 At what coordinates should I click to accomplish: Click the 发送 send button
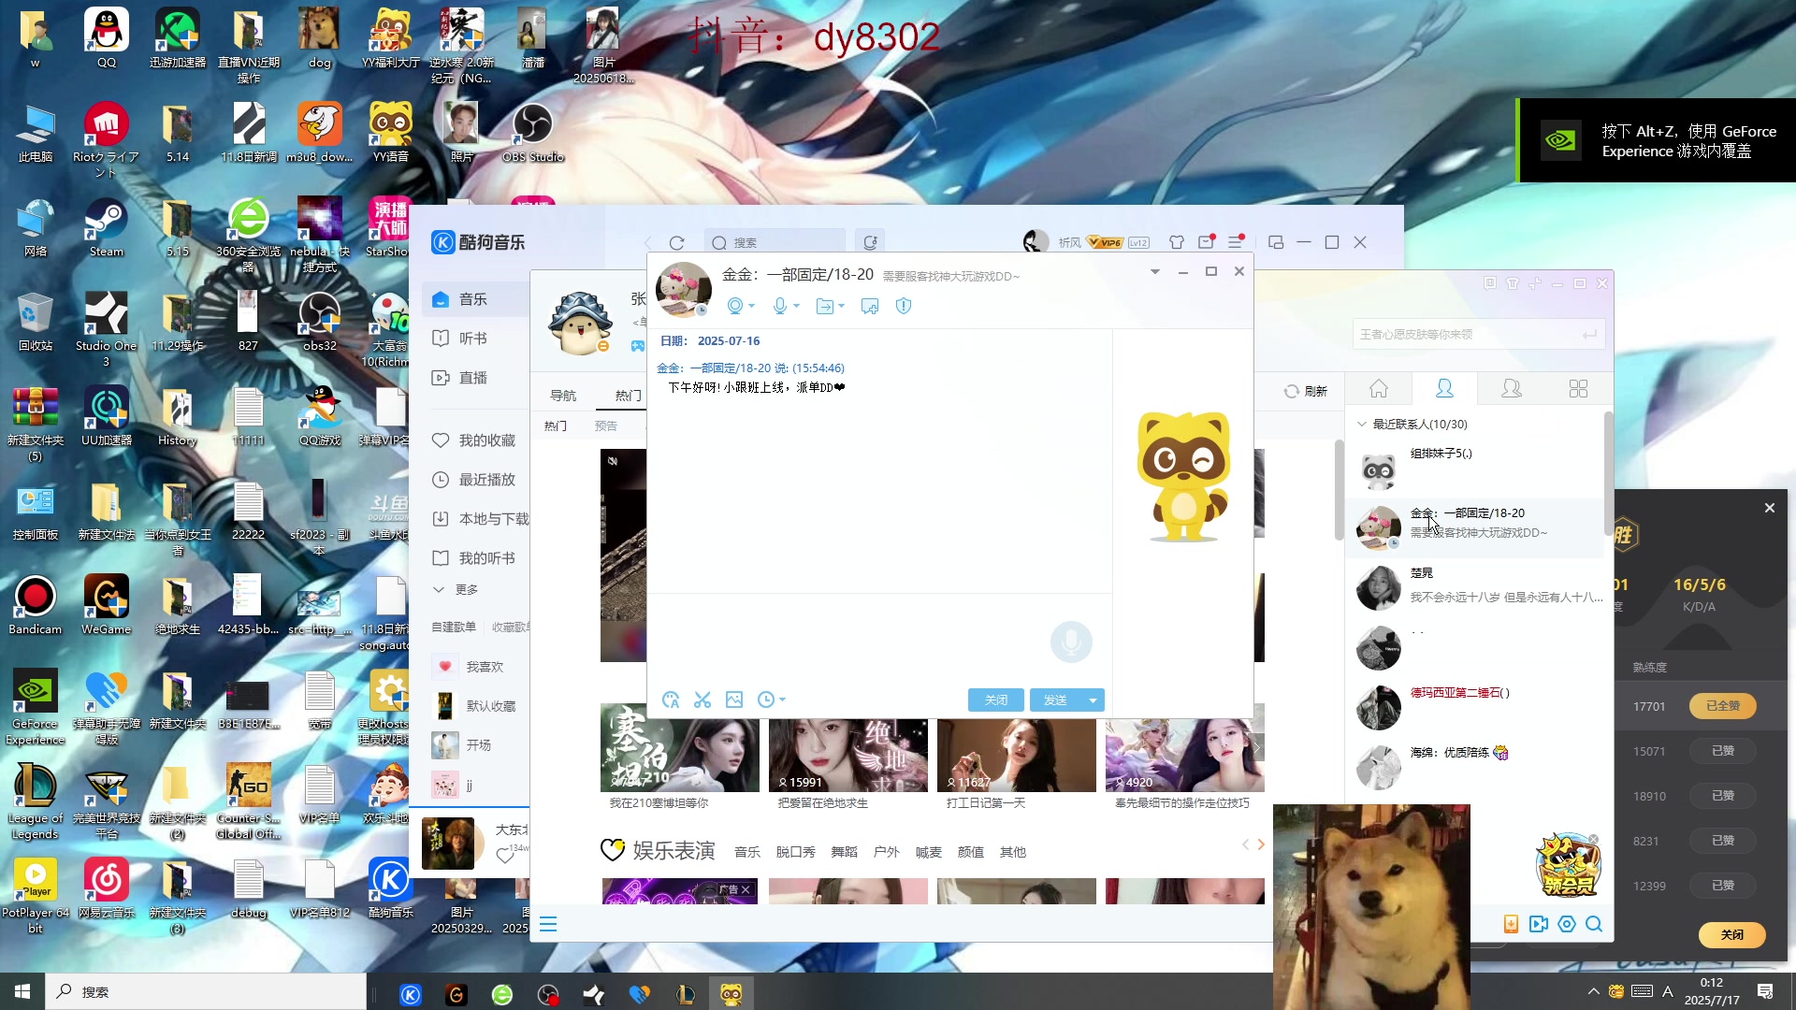tap(1055, 700)
